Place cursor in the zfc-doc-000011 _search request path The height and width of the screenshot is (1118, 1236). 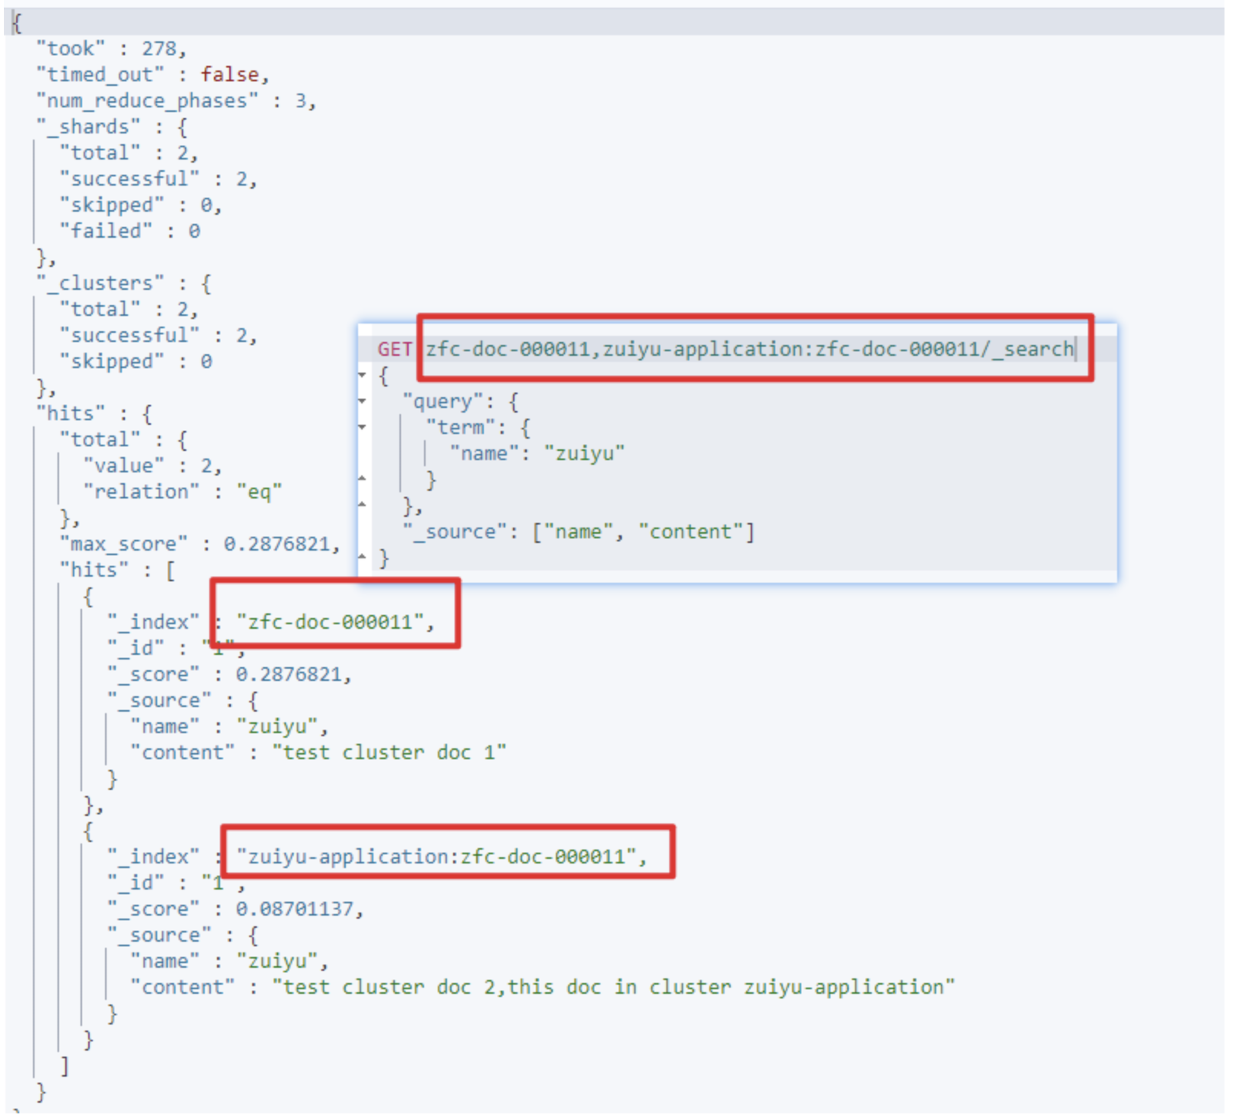click(750, 350)
